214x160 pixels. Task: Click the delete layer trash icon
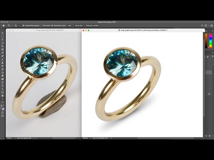click(210, 136)
